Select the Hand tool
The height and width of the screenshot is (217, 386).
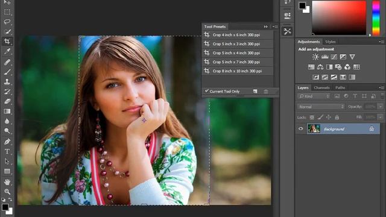coord(7,182)
